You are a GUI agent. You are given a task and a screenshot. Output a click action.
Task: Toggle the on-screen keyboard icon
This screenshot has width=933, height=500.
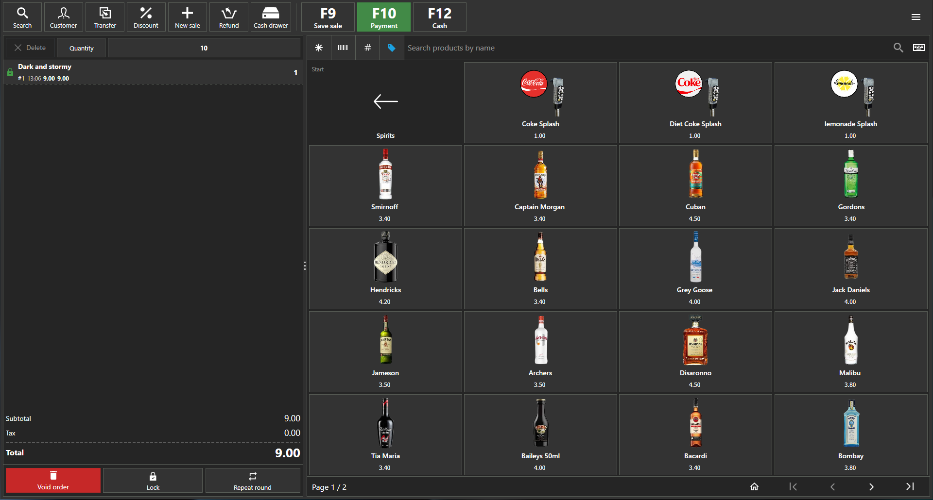pyautogui.click(x=918, y=48)
